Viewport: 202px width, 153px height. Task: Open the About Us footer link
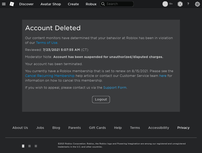20,128
